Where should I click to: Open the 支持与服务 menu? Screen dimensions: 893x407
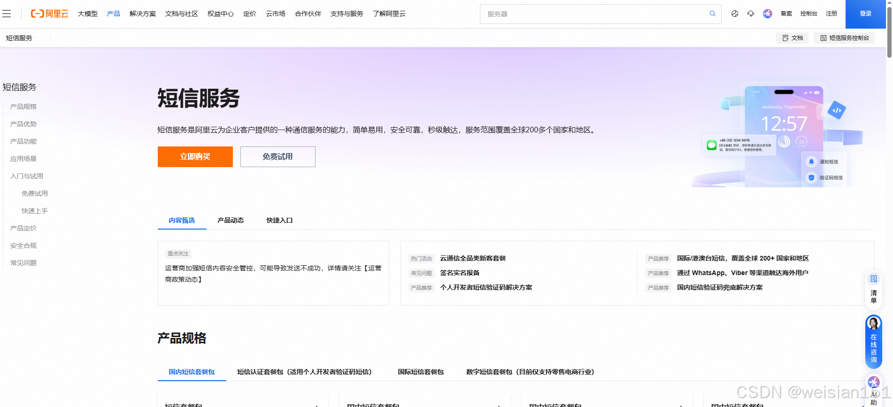click(347, 14)
